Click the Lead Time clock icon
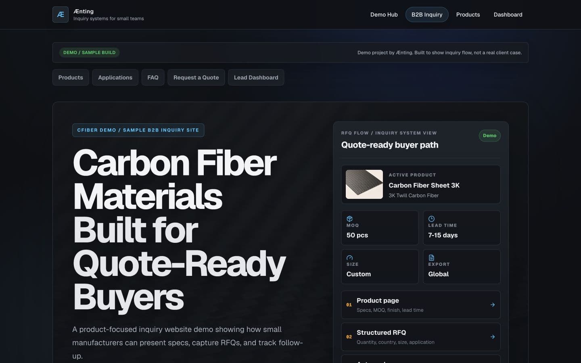This screenshot has width=581, height=363. pyautogui.click(x=431, y=219)
